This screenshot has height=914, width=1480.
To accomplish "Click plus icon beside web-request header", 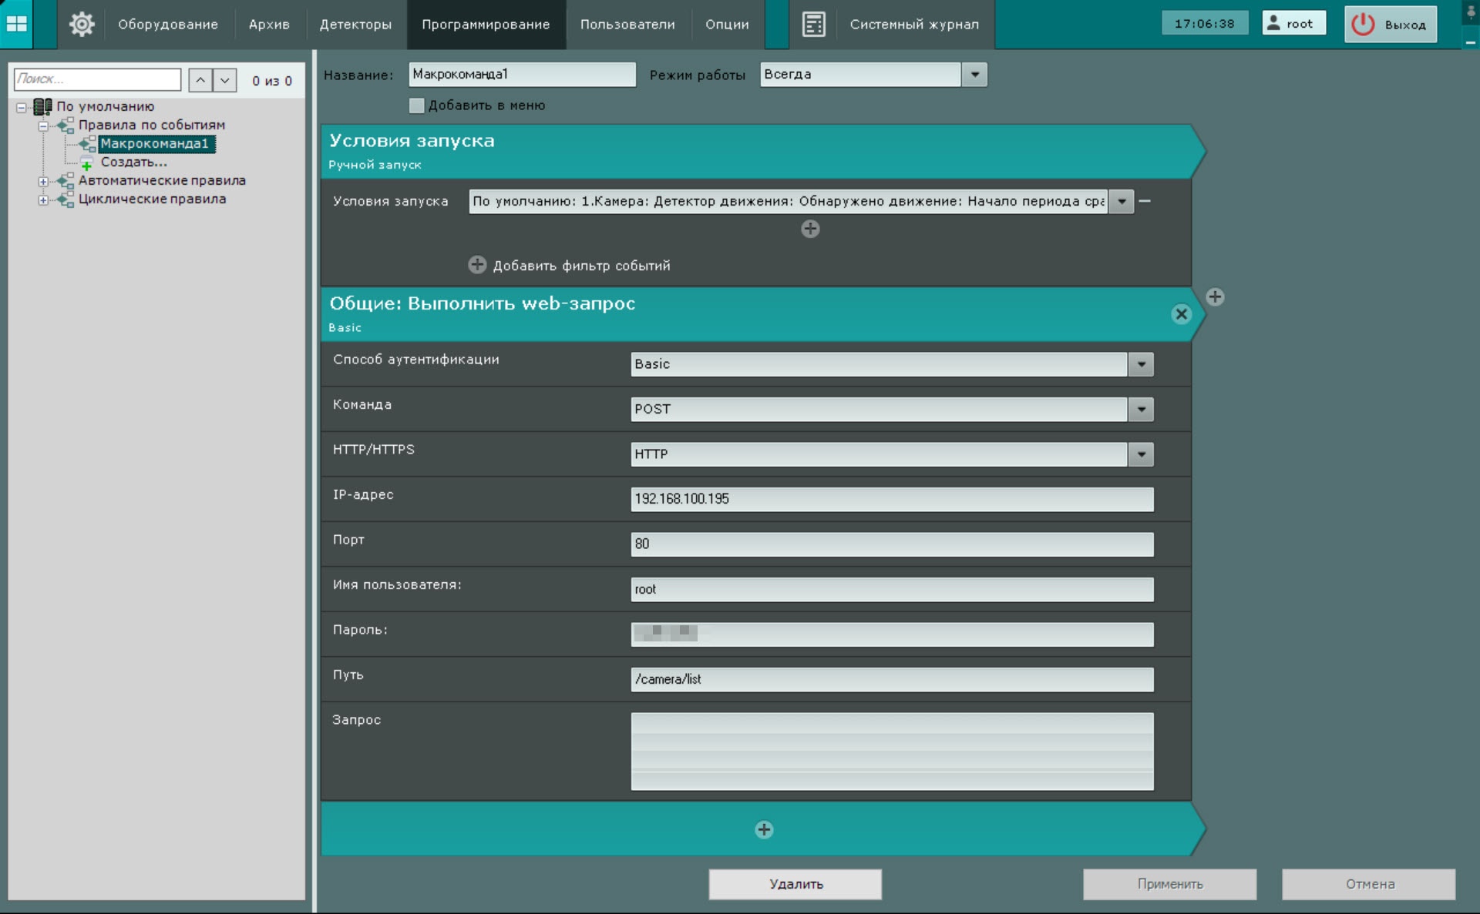I will 1215,297.
